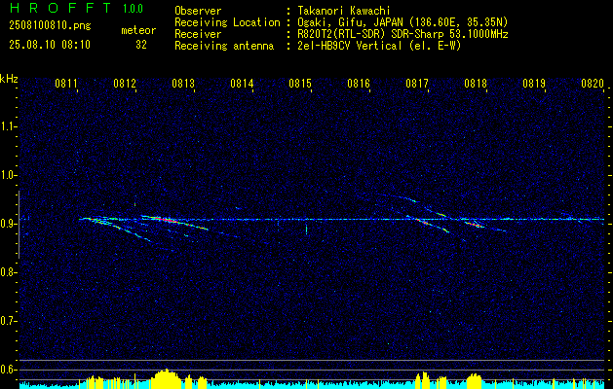Click the meteor count value 32
The height and width of the screenshot is (389, 613).
pyautogui.click(x=141, y=45)
